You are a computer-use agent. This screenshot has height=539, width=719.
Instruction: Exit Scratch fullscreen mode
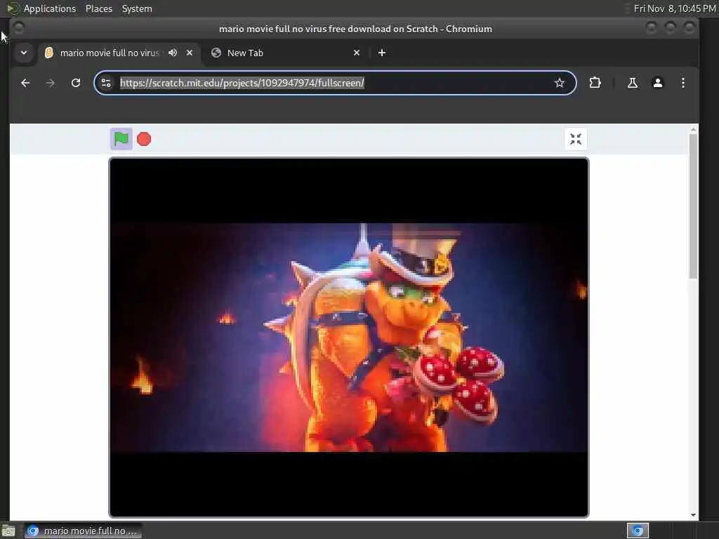[576, 139]
